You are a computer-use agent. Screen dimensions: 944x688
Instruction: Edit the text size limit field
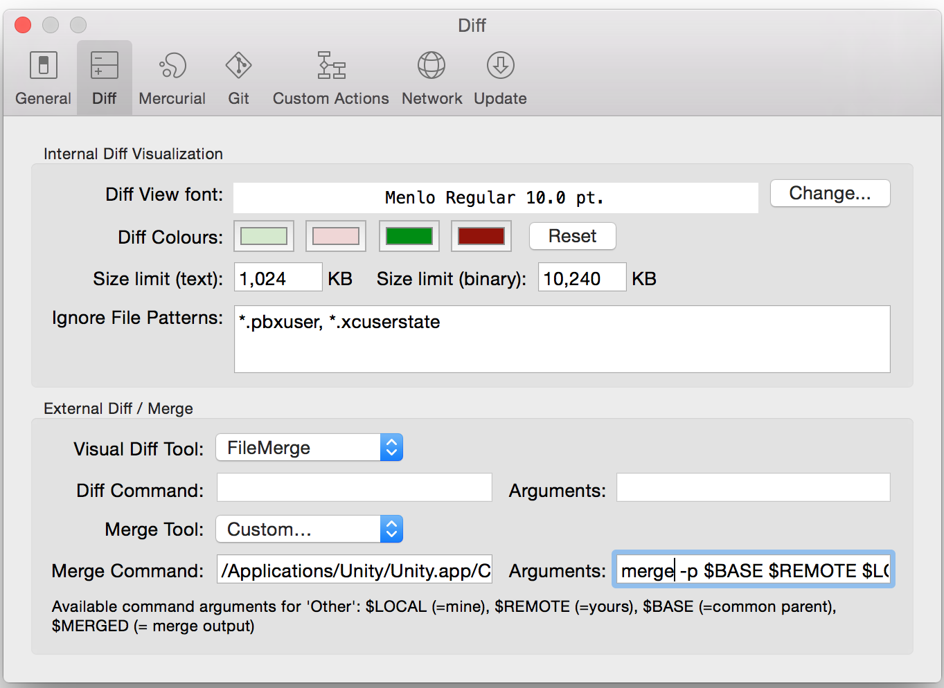pos(278,278)
